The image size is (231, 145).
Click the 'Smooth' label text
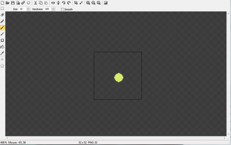[69, 9]
